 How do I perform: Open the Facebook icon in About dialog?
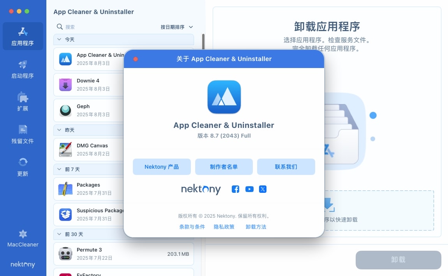click(235, 189)
